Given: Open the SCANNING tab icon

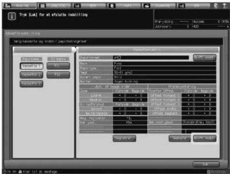Looking at the screenshot, I should click(x=147, y=6).
